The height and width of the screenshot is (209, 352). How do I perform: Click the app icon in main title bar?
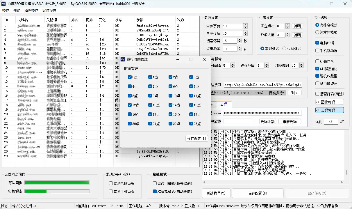[x=3, y=4]
